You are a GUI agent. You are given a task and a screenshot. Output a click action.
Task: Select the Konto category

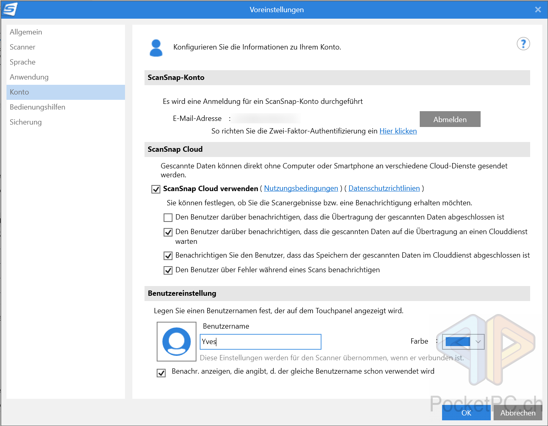(66, 92)
